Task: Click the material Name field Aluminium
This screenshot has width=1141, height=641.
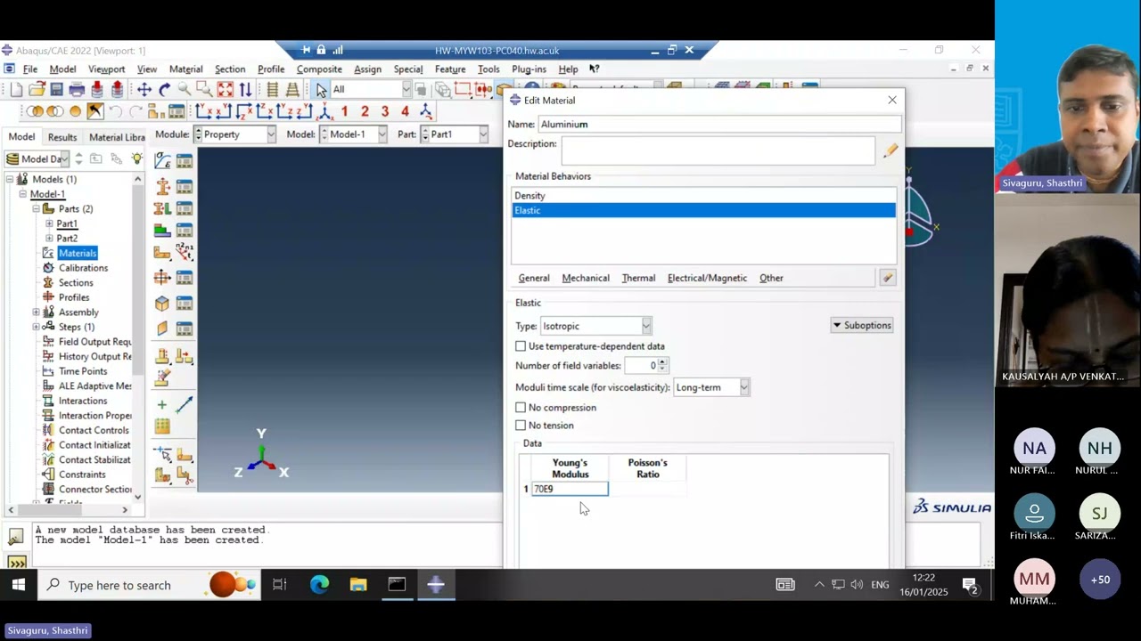Action: [719, 124]
